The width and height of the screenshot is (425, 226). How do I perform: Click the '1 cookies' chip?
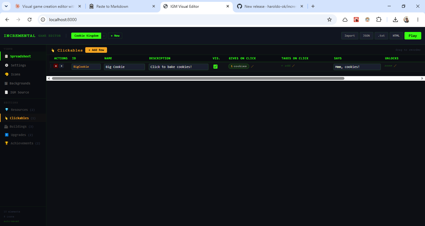[x=239, y=66]
